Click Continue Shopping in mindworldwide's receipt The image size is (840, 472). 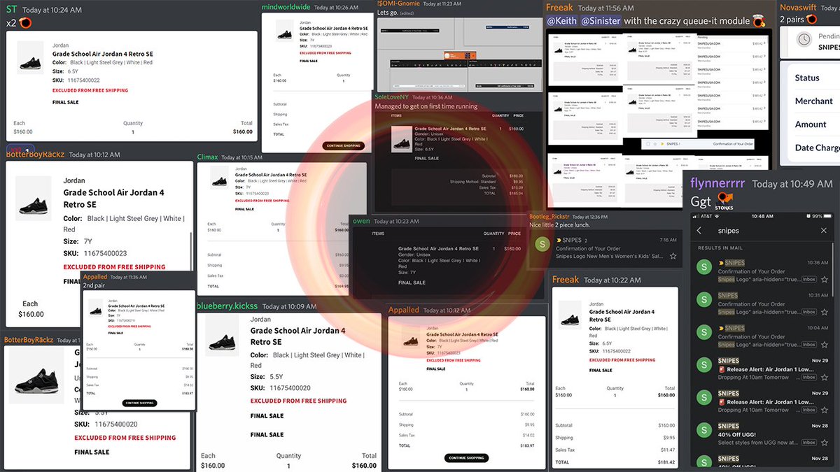coord(343,146)
